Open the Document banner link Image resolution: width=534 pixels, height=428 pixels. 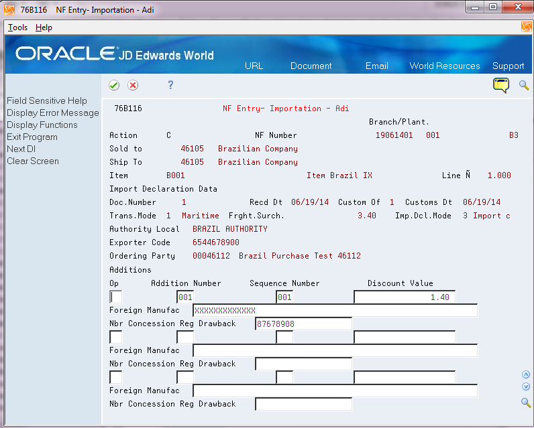[311, 66]
